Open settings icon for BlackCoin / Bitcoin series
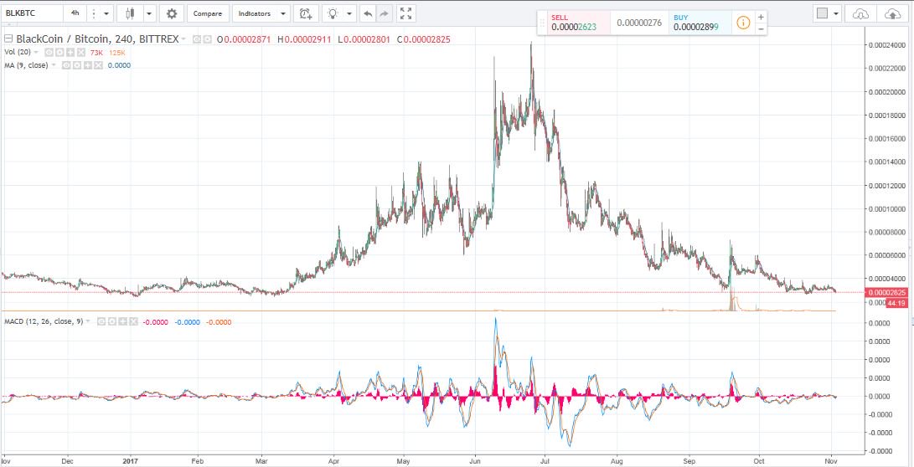This screenshot has width=914, height=467. pos(207,39)
